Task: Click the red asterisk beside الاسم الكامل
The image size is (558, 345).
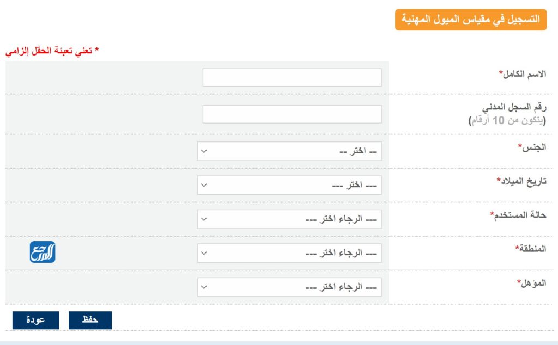Action: click(499, 71)
